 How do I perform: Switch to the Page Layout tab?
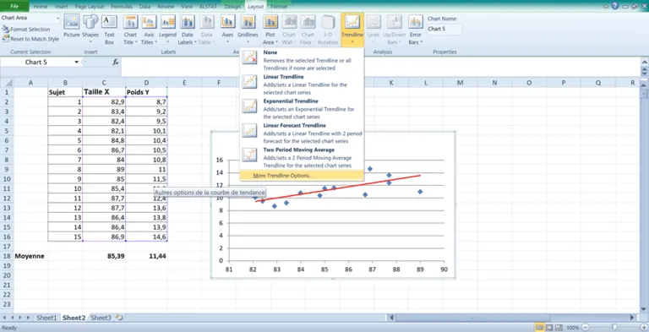90,7
